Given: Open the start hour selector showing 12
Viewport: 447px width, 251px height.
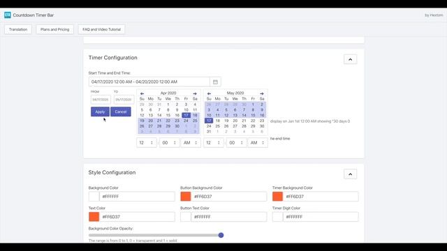Looking at the screenshot, I should [147, 143].
